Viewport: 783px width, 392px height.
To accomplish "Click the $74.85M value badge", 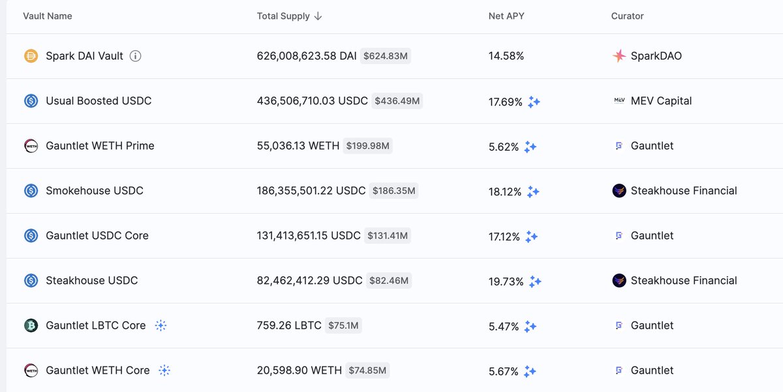I will (367, 371).
